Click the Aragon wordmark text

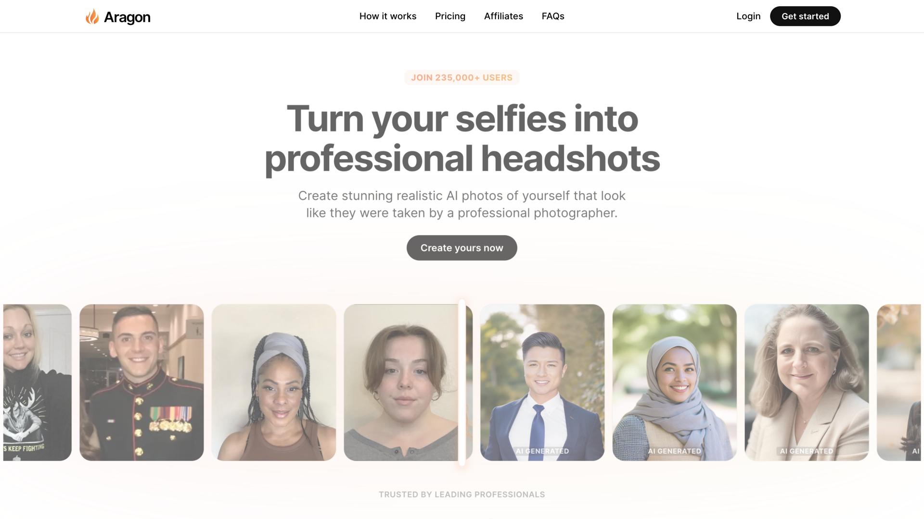[x=127, y=17]
